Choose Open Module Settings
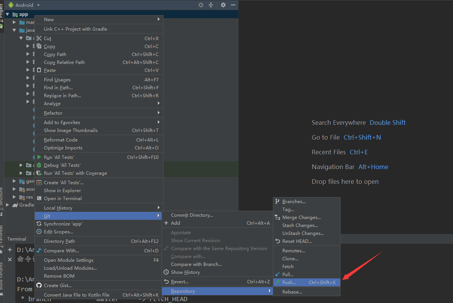Screen dimensions: 453x303 [x=99, y=260]
